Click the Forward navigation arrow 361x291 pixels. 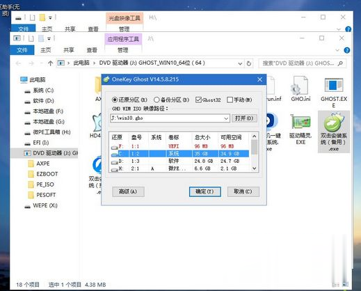(31, 63)
